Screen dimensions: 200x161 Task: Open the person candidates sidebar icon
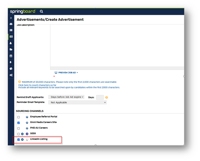pyautogui.click(x=11, y=43)
